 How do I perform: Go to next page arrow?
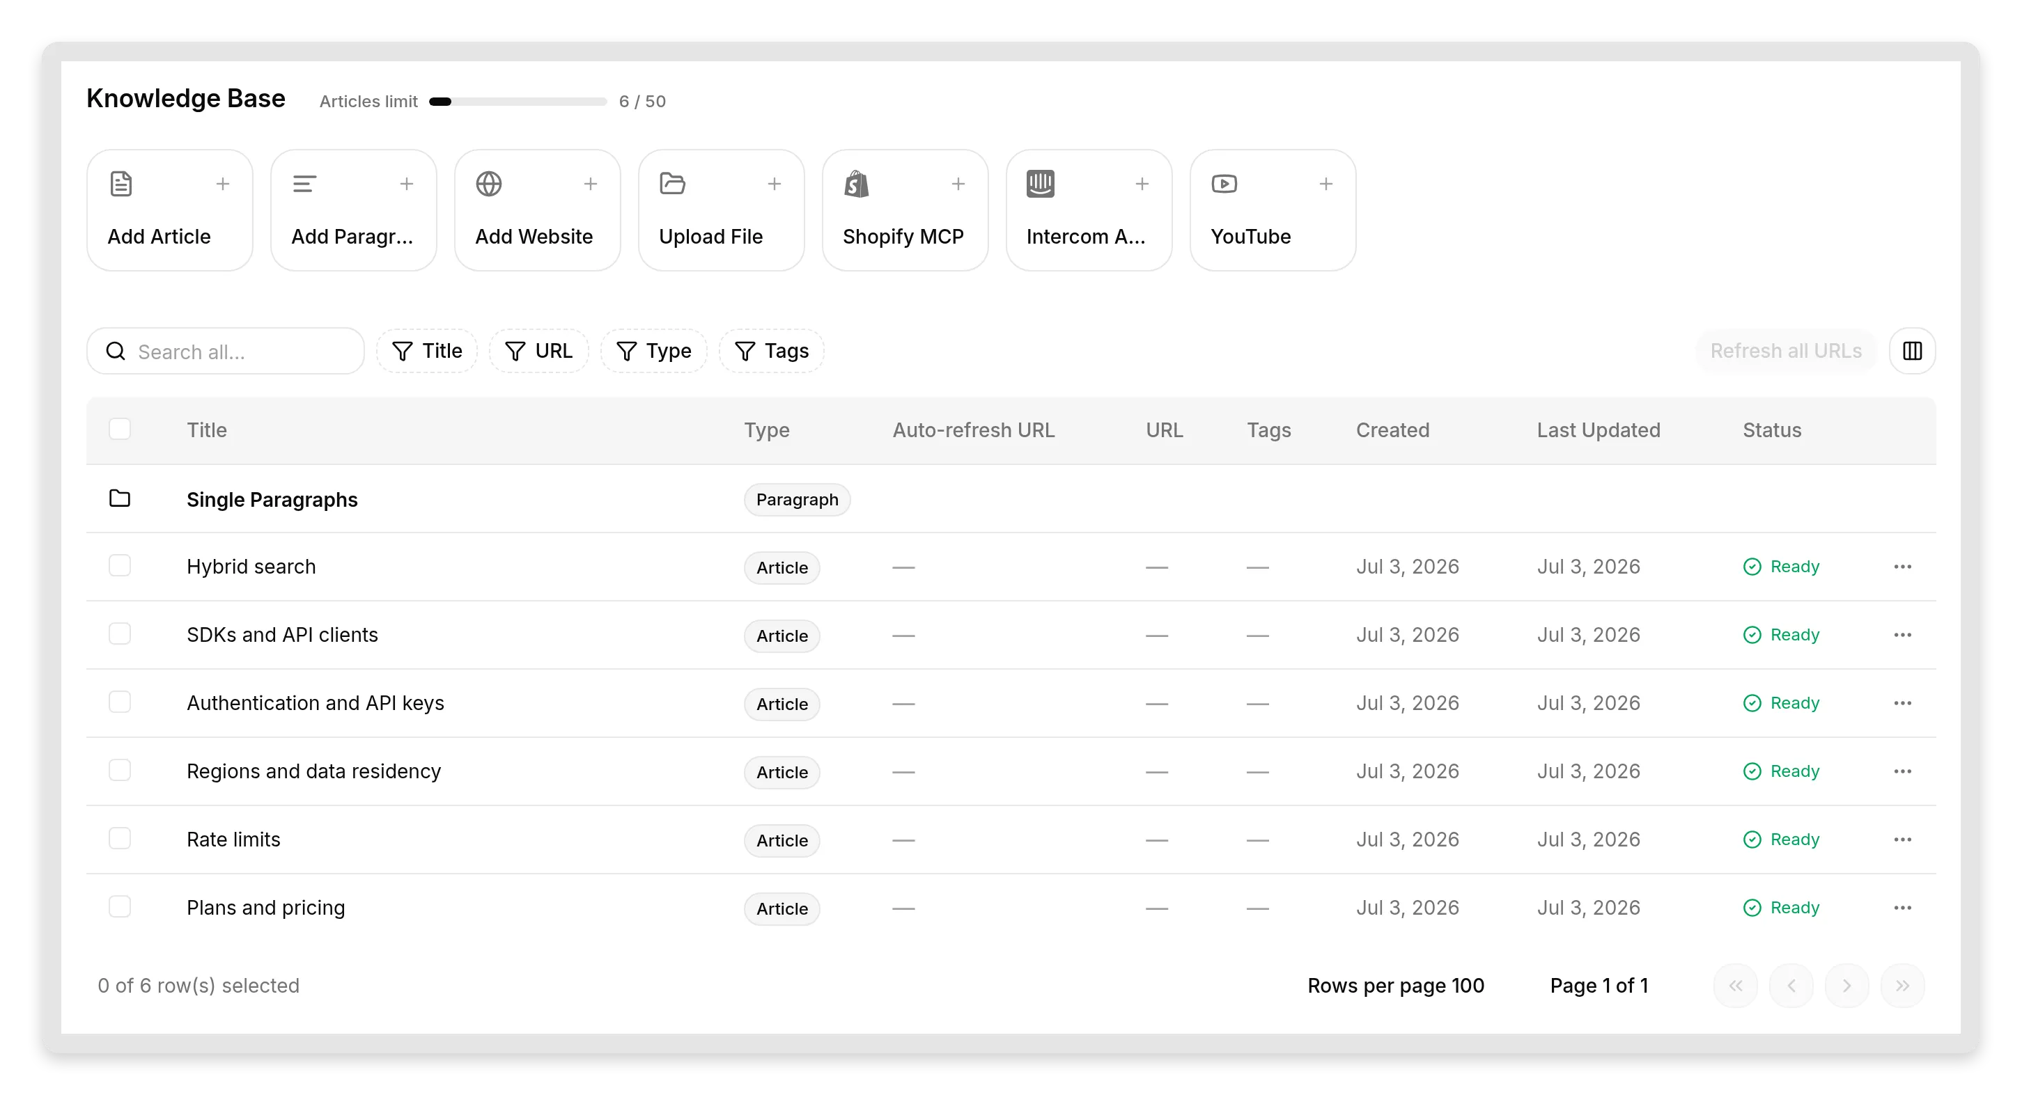(x=1847, y=985)
